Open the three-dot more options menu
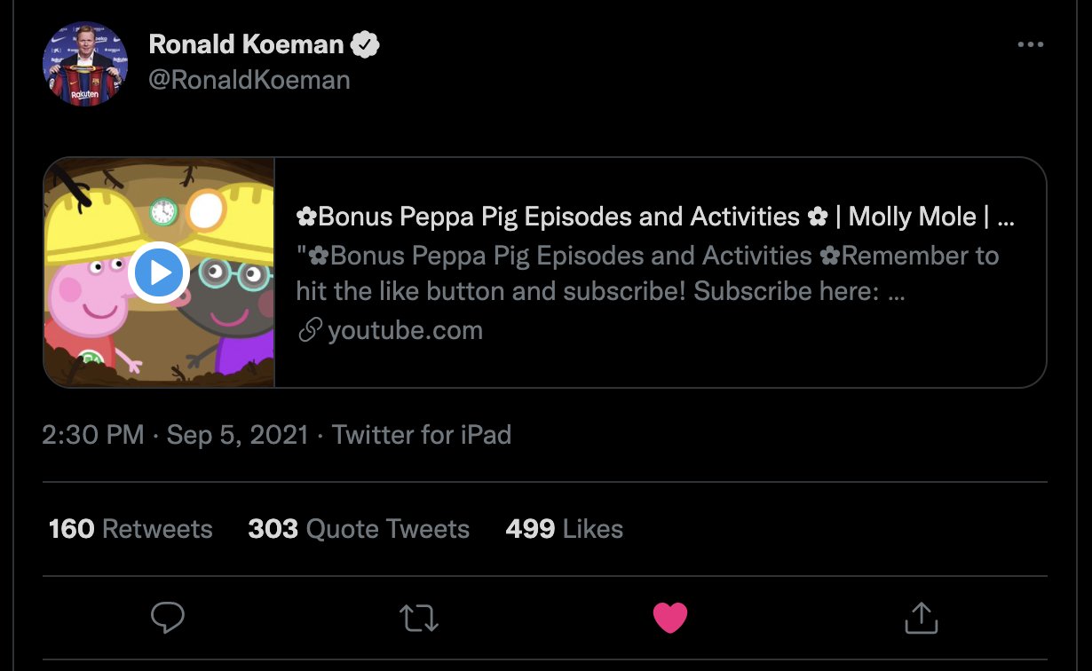Image resolution: width=1092 pixels, height=671 pixels. 1030,45
